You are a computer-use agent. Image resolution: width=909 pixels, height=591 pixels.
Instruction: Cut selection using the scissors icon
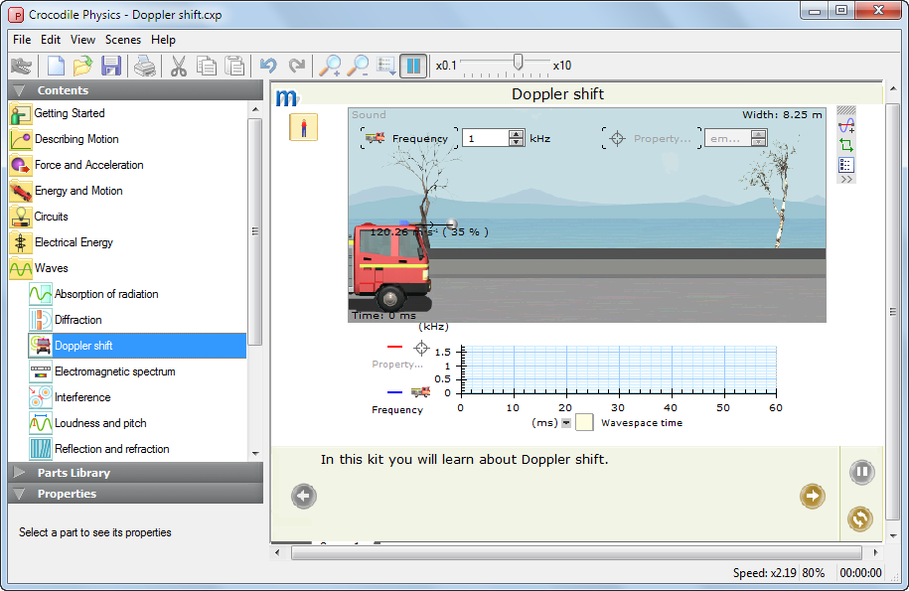pos(179,66)
